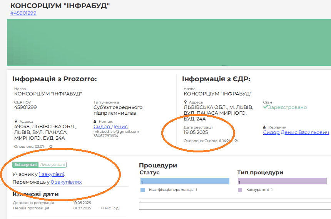Image resolution: width=331 pixels, height=219 pixels.
Task: Open contact link 'Сидор Денис'
Action: 110,126
